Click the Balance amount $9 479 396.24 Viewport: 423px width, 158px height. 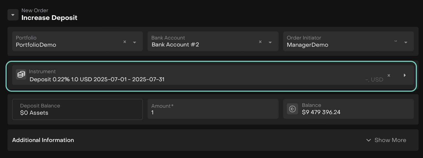tap(321, 112)
